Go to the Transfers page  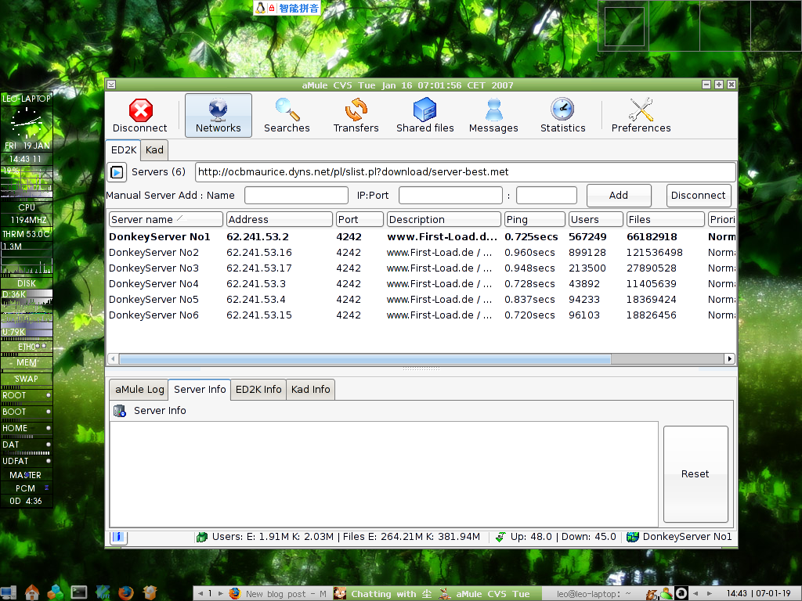tap(356, 116)
